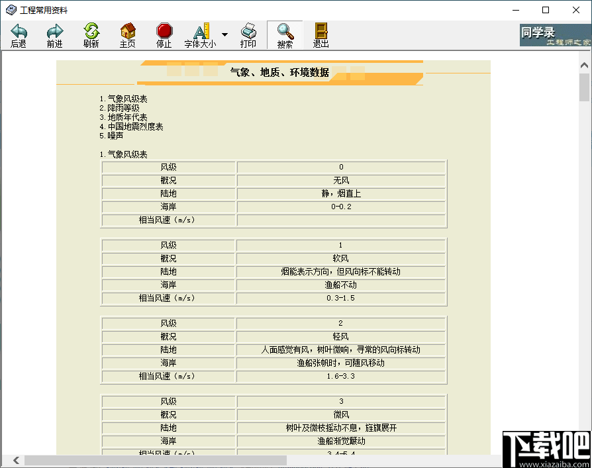Click the 烟能表示方向，但风向标不能转动 cell
Viewport: 592px width, 468px height.
coord(341,272)
